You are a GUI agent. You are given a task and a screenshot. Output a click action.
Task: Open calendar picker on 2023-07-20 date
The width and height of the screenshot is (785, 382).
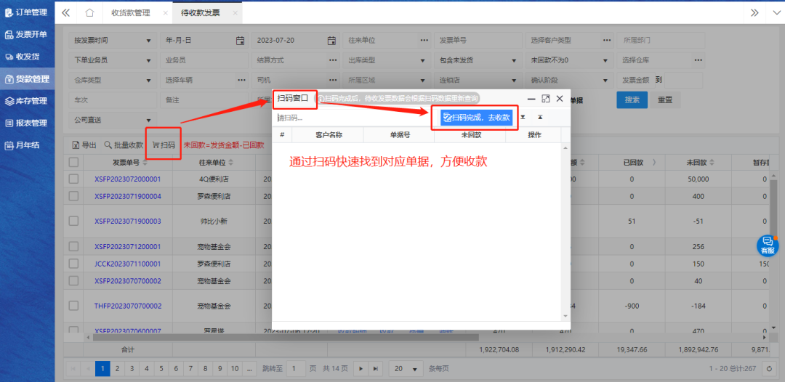point(331,41)
